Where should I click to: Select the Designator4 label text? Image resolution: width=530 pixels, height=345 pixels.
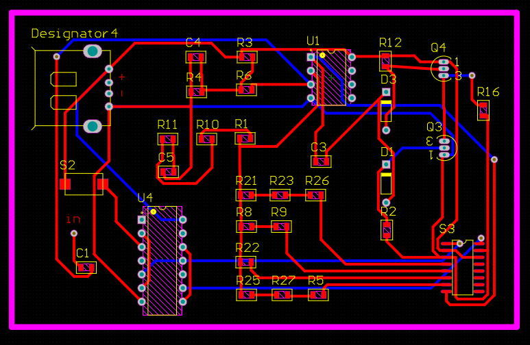coord(74,34)
